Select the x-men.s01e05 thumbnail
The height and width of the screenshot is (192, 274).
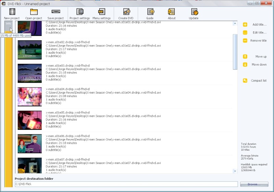[x=30, y=120]
